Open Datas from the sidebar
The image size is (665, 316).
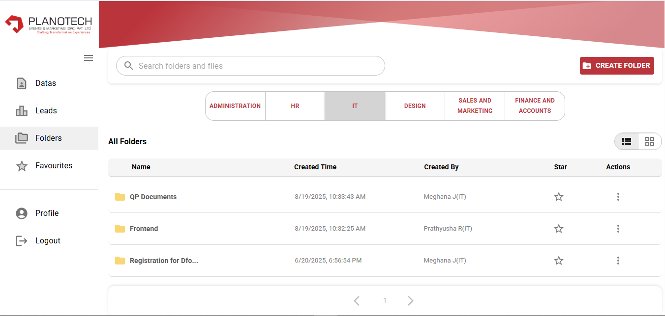click(45, 83)
